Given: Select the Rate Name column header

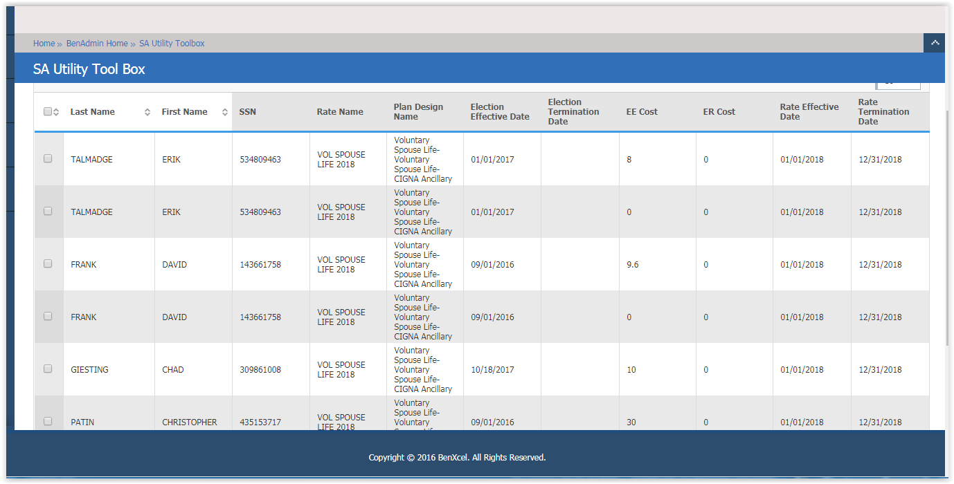Looking at the screenshot, I should [340, 112].
